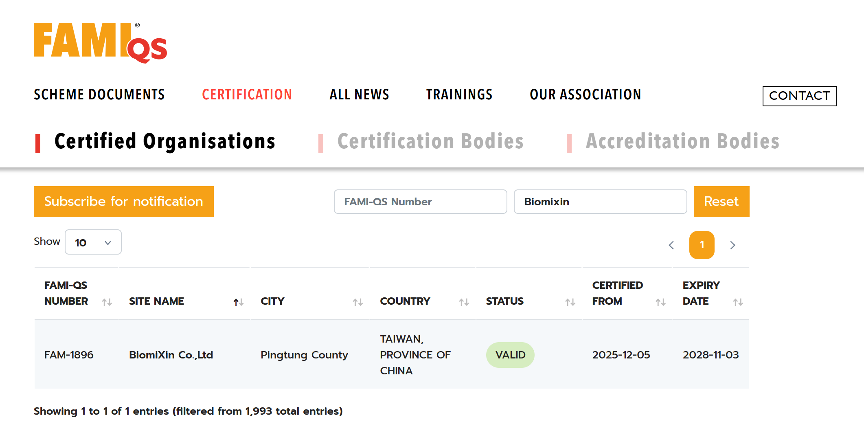Go to previous page arrow
Screen dimensions: 864x433
671,245
